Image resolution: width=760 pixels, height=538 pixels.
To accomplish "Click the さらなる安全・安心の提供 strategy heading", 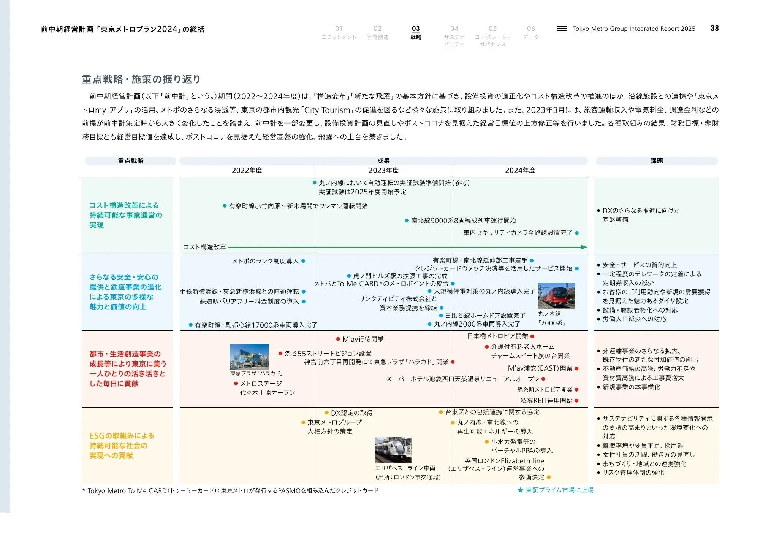I will 125,292.
